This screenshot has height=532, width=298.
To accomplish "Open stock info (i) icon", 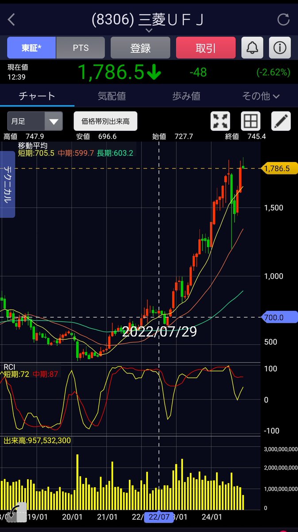I will tap(279, 47).
